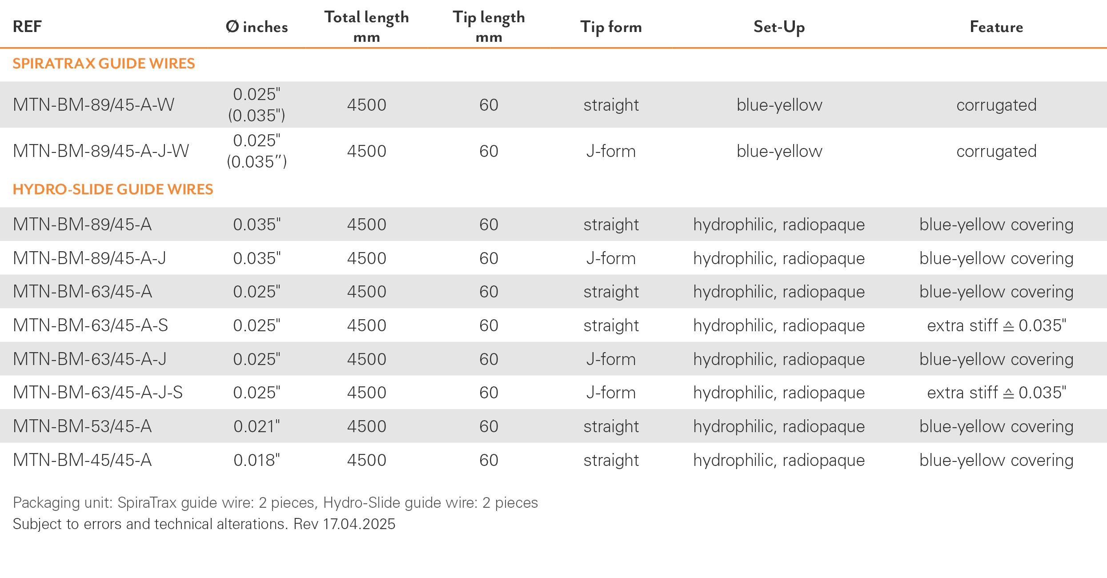
Task: Click the Feature column header
Action: (x=996, y=27)
